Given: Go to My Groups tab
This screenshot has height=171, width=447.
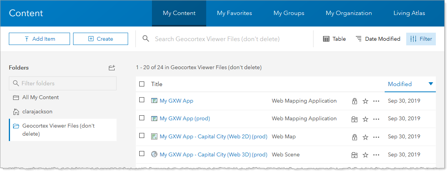Looking at the screenshot, I should [x=289, y=13].
